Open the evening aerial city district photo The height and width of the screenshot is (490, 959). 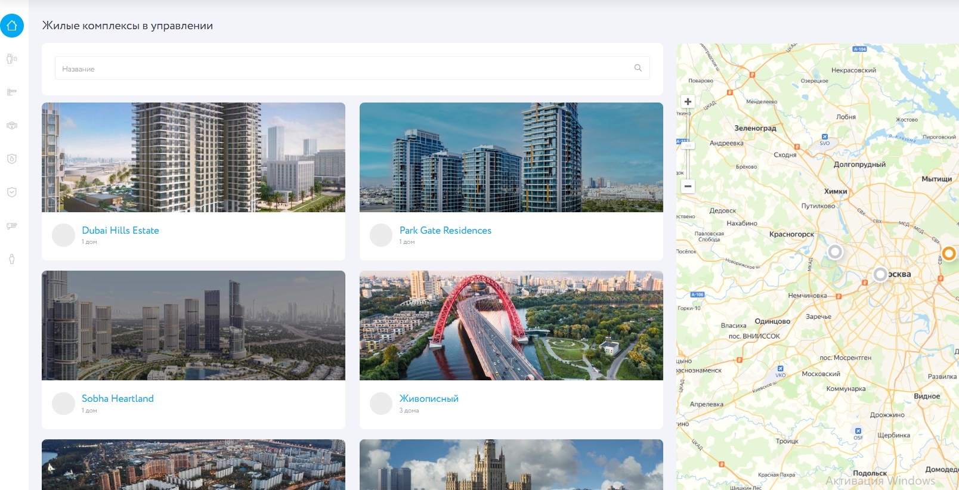point(193,465)
